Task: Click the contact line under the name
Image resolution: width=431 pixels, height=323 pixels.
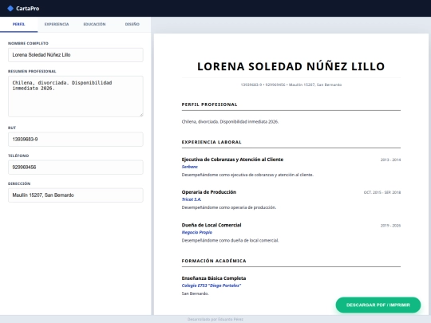Action: (291, 85)
